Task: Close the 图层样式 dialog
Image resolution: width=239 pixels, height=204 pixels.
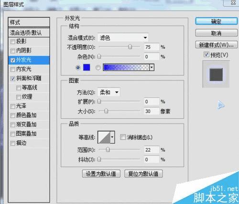Action: [x=233, y=2]
